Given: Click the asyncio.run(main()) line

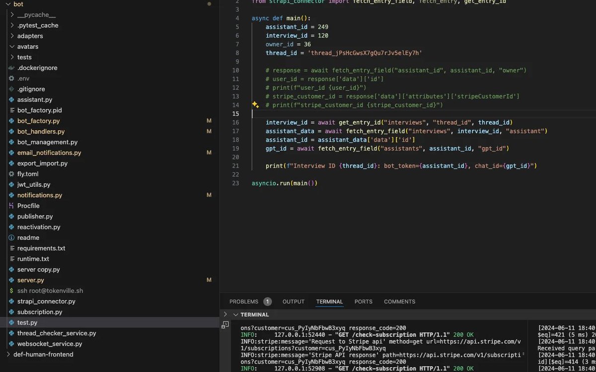Looking at the screenshot, I should point(285,183).
